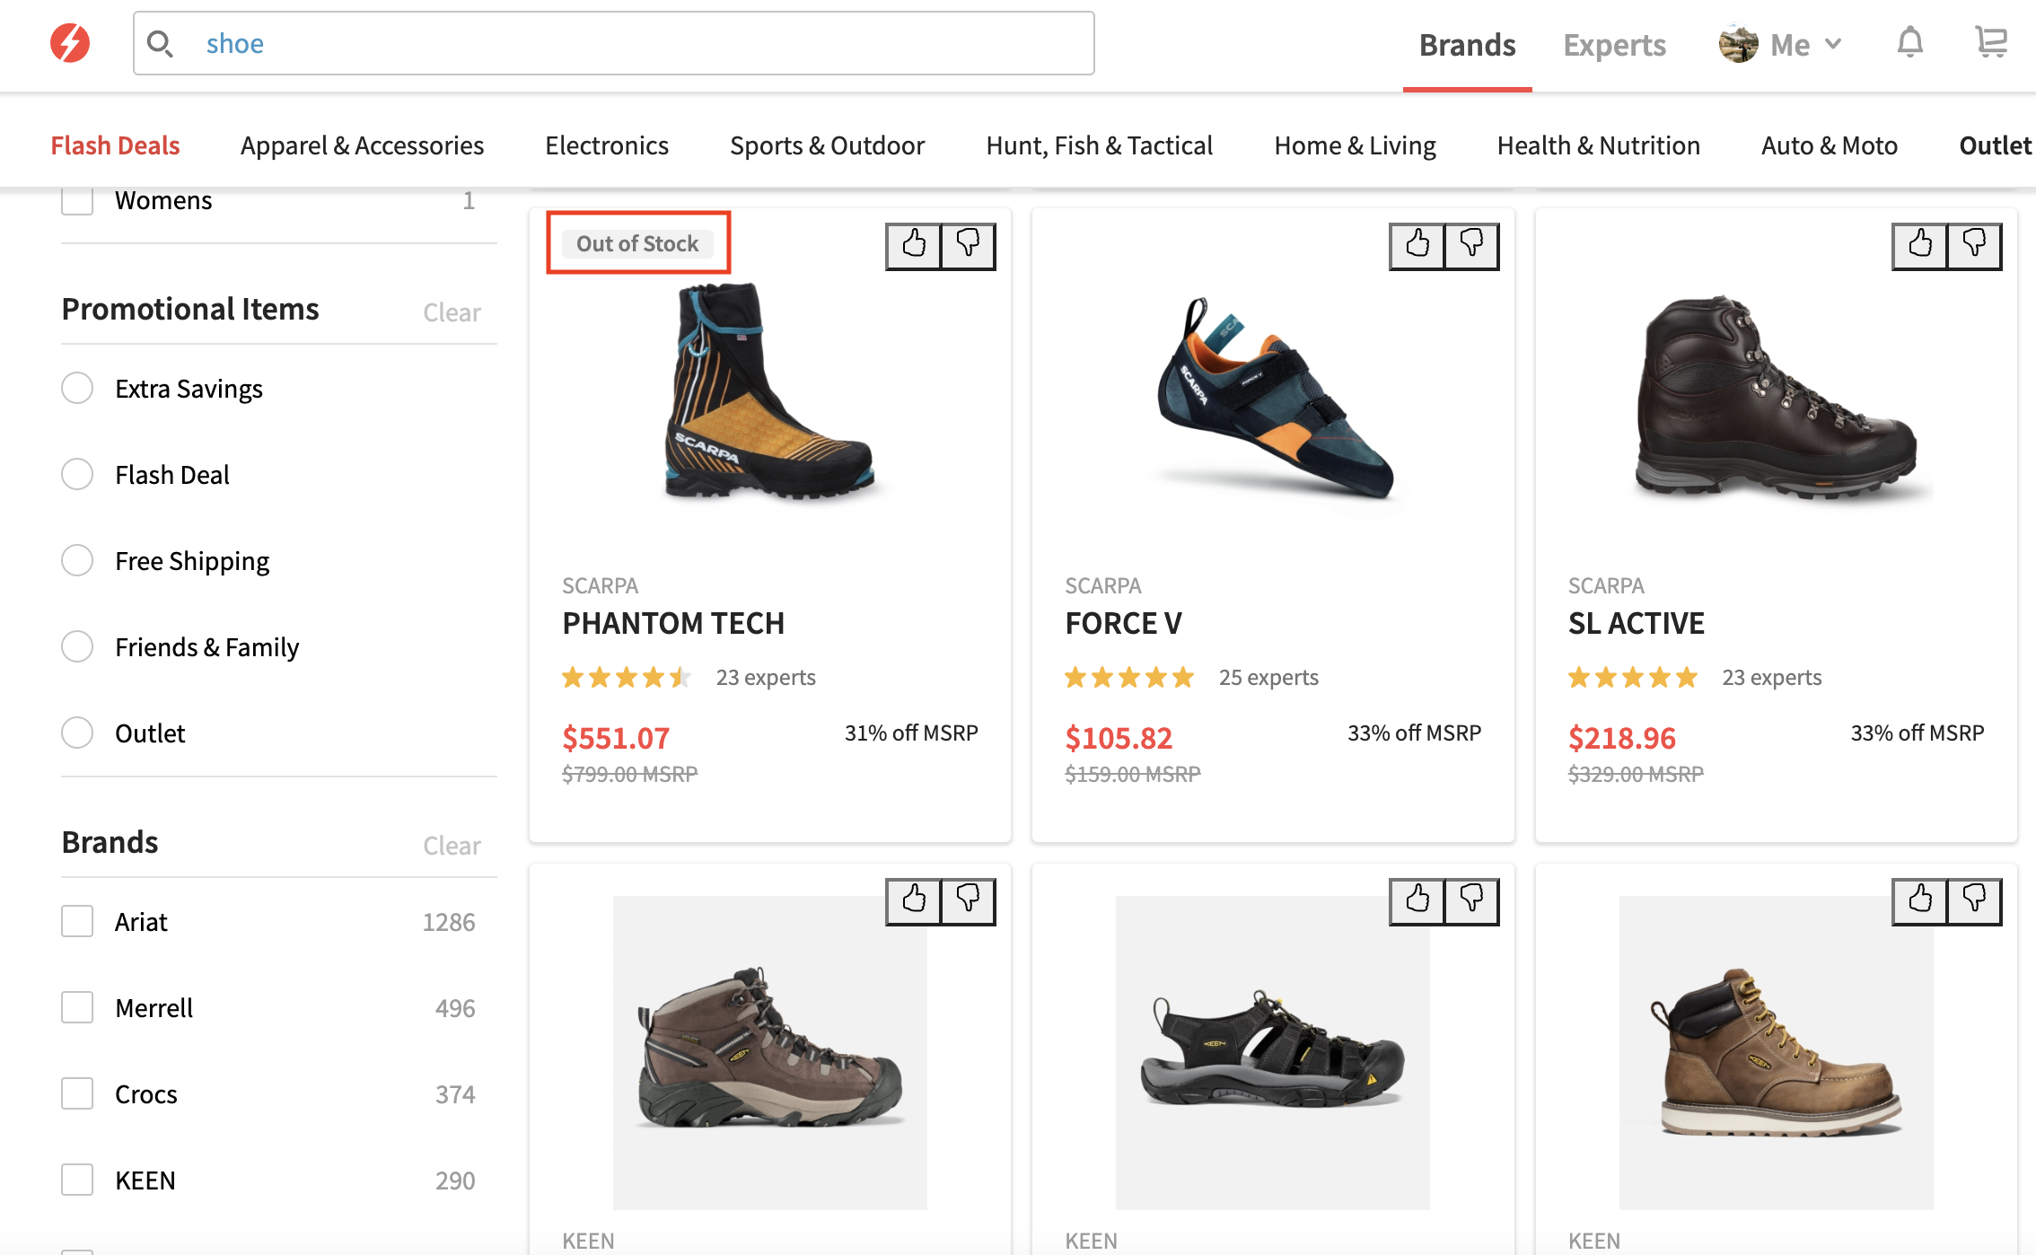This screenshot has width=2036, height=1255.
Task: Open the Outlet category in navigation bar
Action: point(1995,145)
